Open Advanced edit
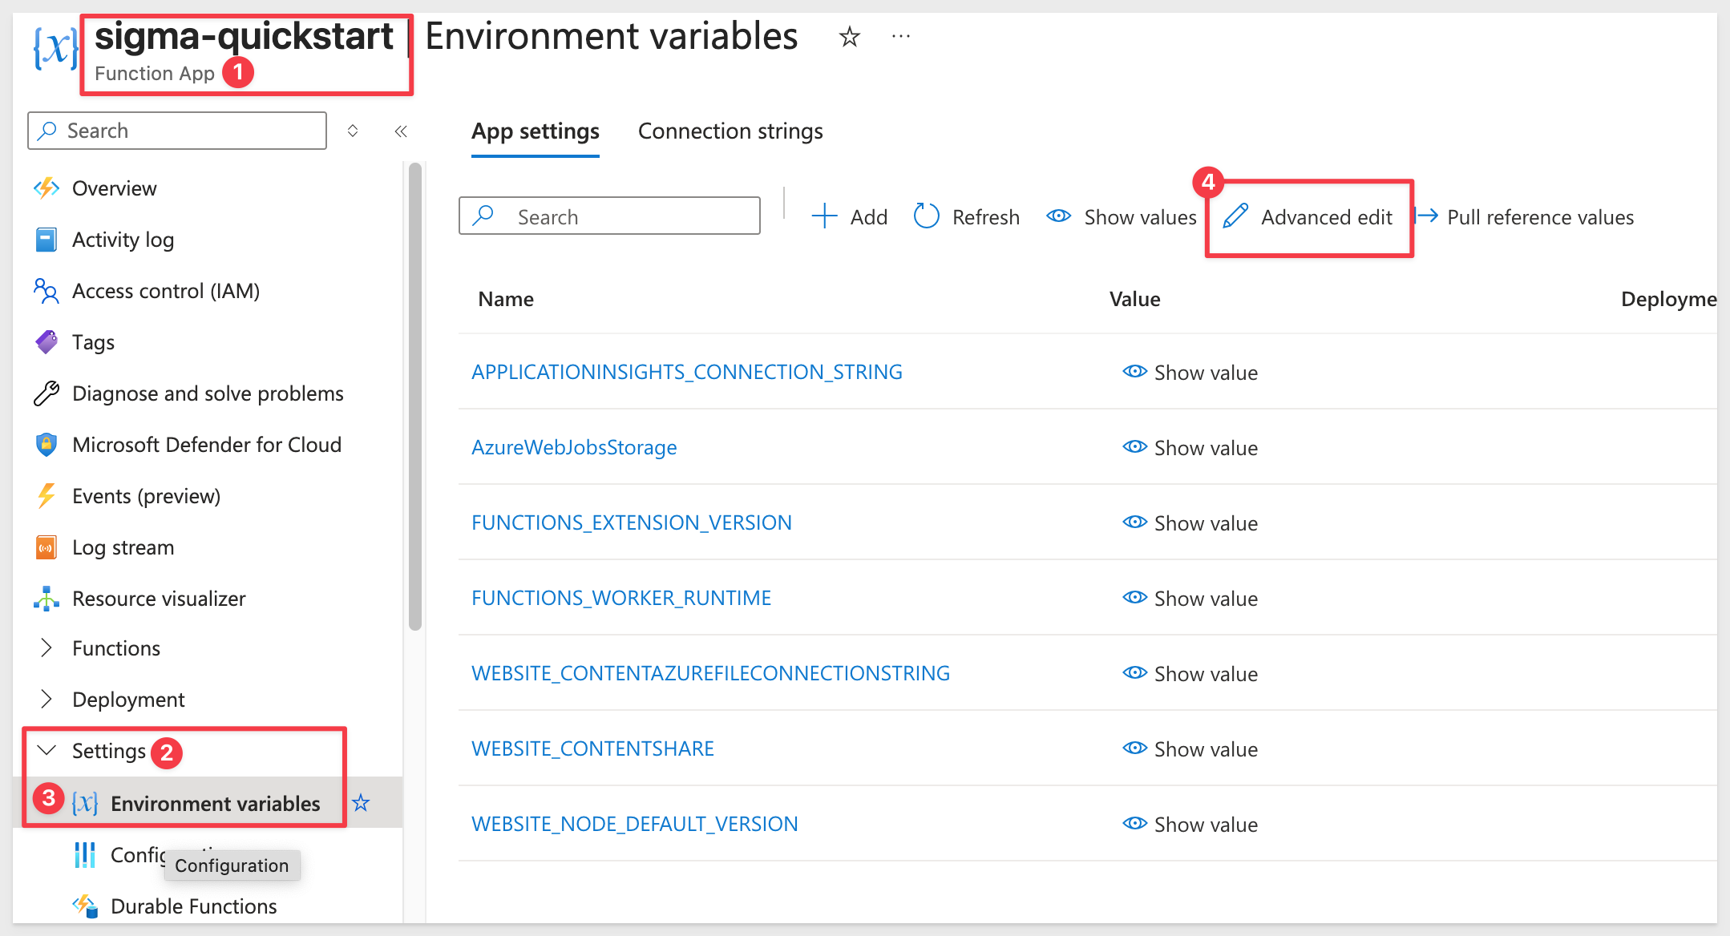The height and width of the screenshot is (936, 1730). pos(1308,217)
